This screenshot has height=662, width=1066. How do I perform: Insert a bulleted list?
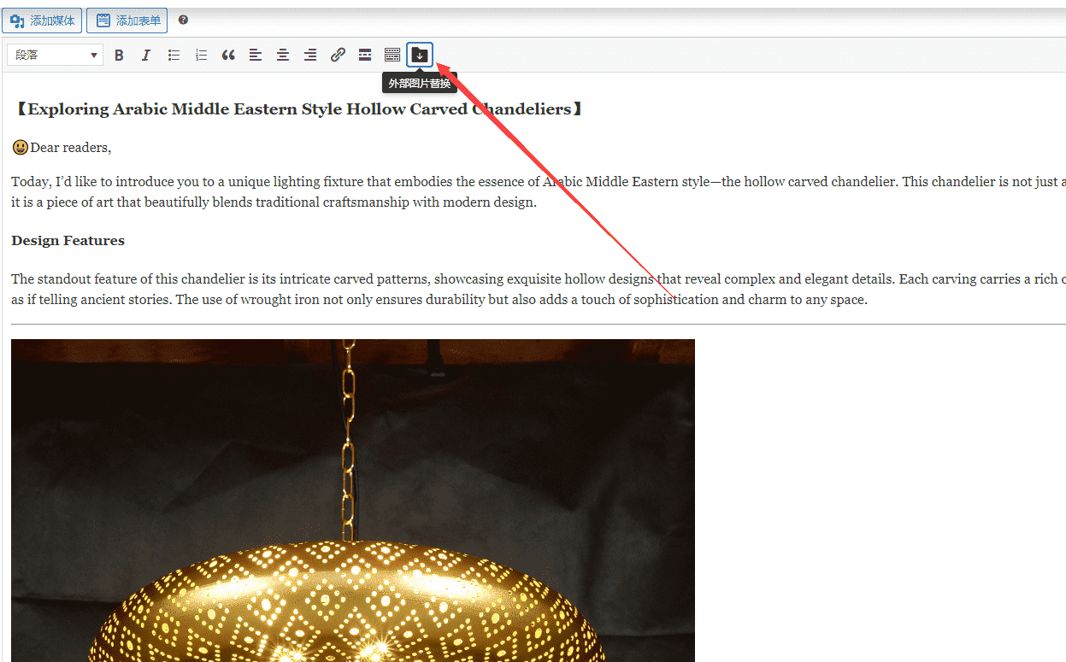pos(174,55)
